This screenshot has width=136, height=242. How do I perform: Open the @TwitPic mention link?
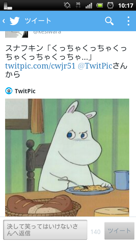(95, 66)
